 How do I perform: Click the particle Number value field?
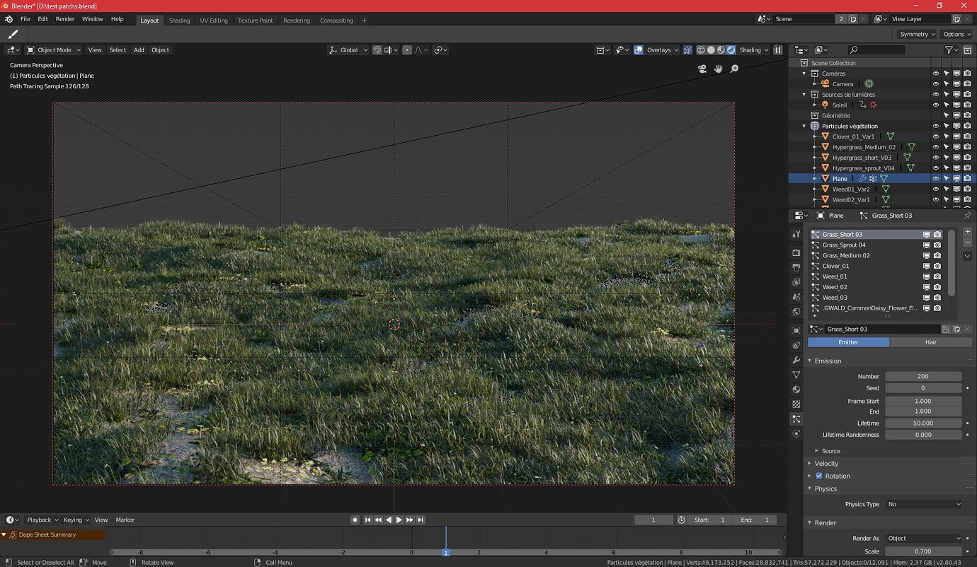[x=923, y=376]
